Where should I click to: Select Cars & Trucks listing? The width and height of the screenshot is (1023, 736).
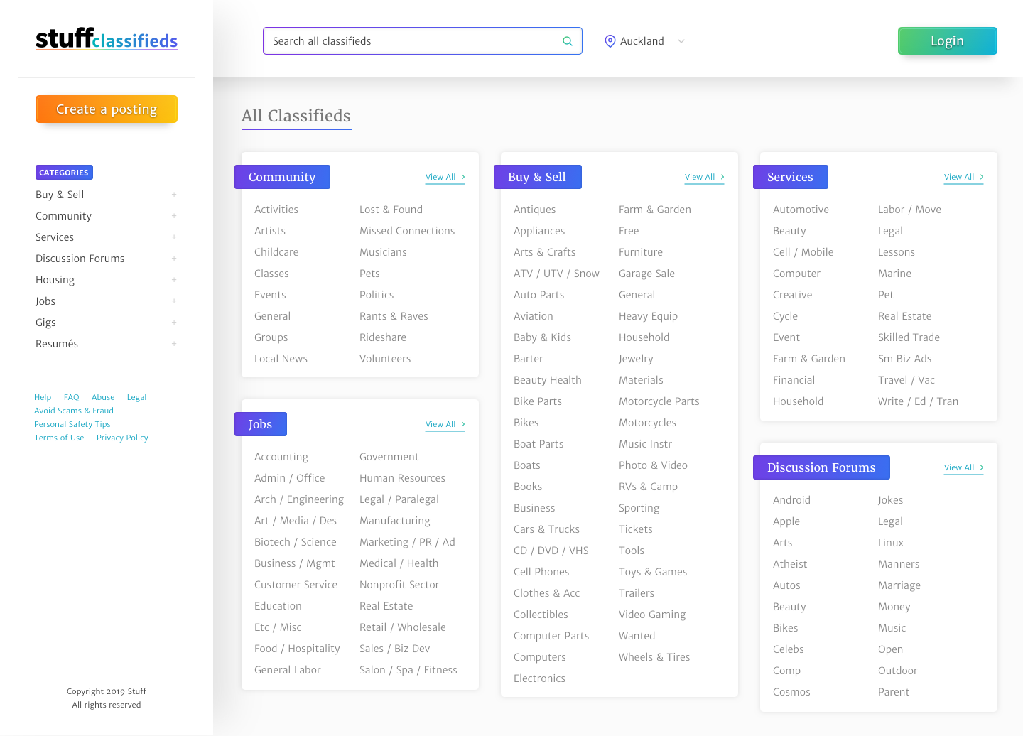coord(546,529)
